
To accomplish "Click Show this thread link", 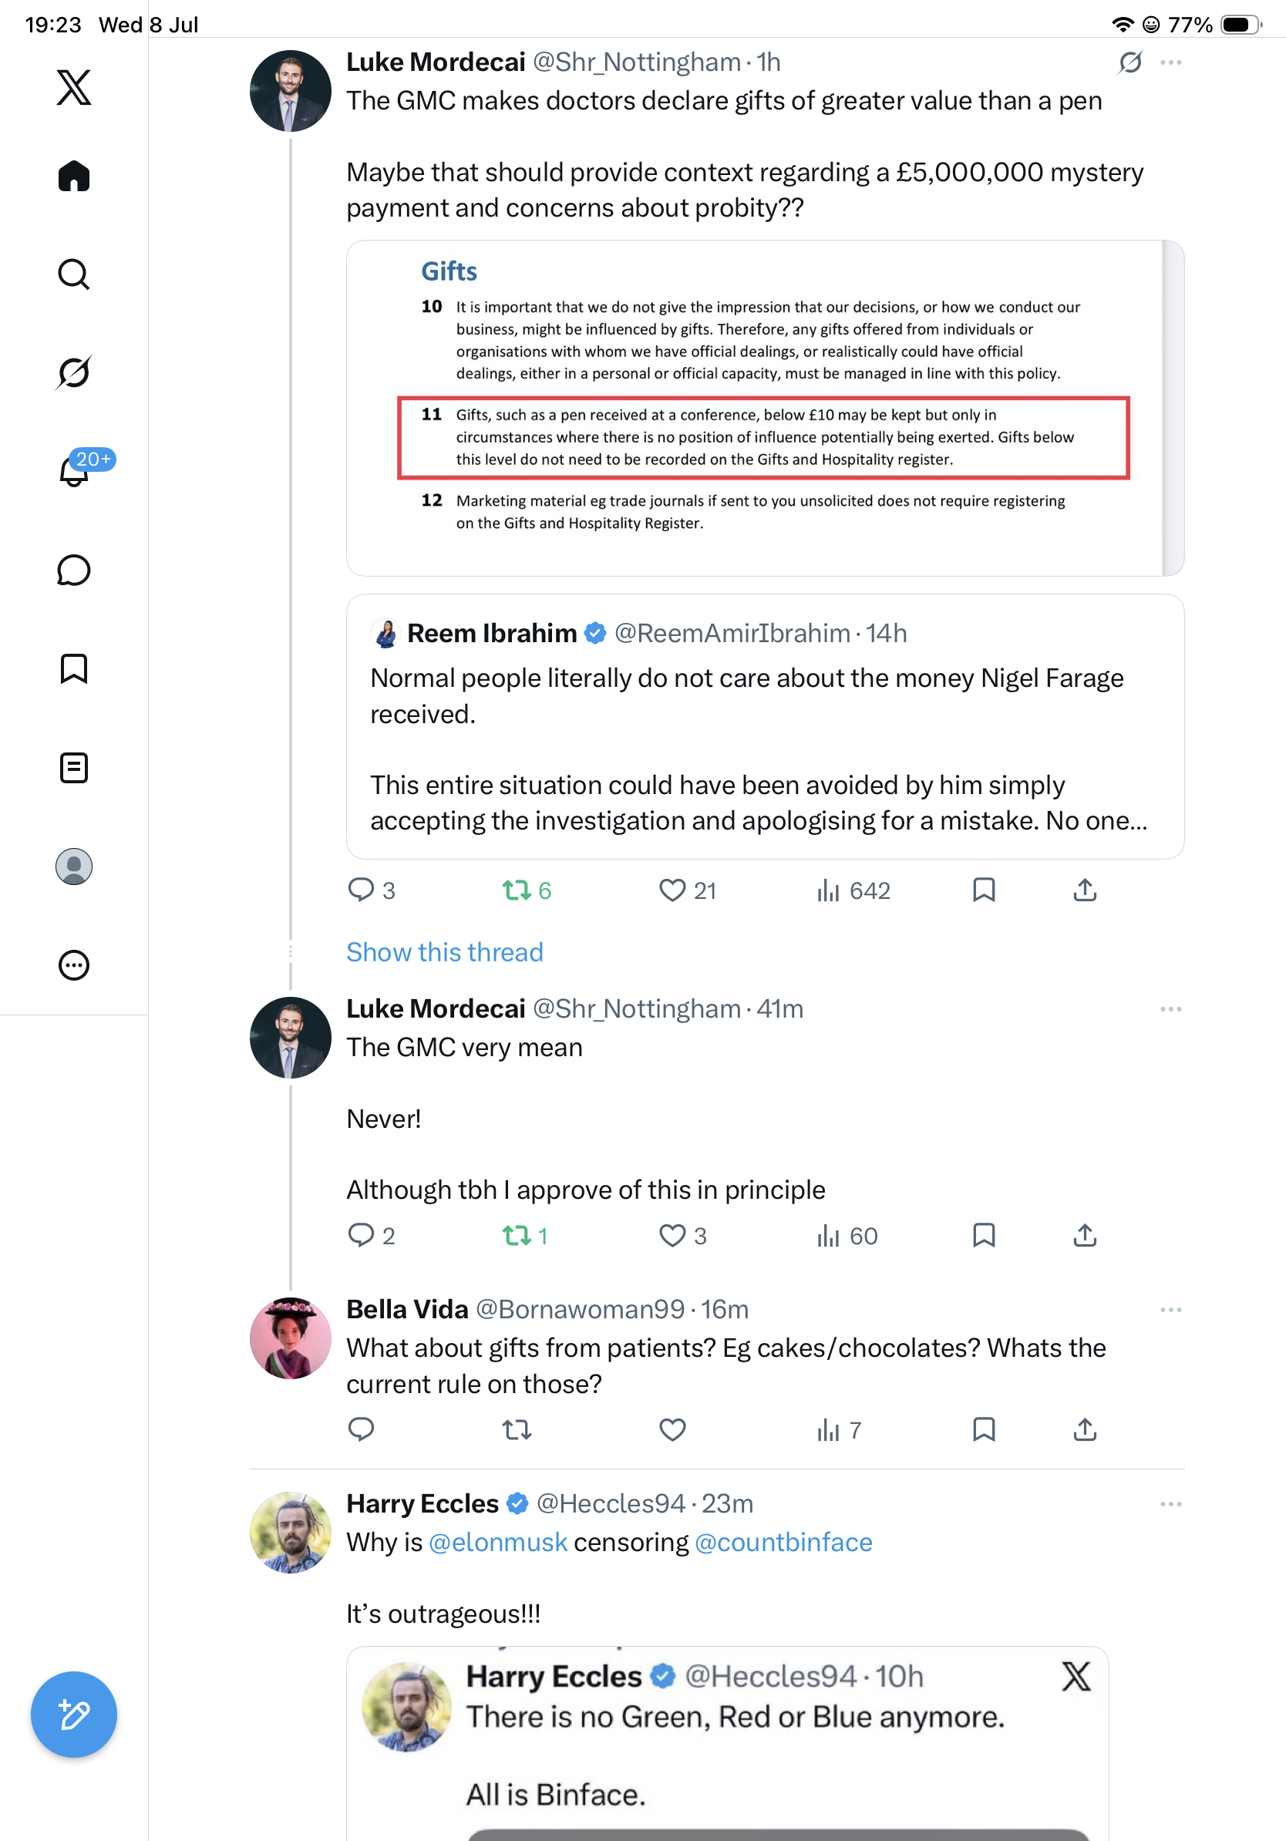I will click(445, 952).
